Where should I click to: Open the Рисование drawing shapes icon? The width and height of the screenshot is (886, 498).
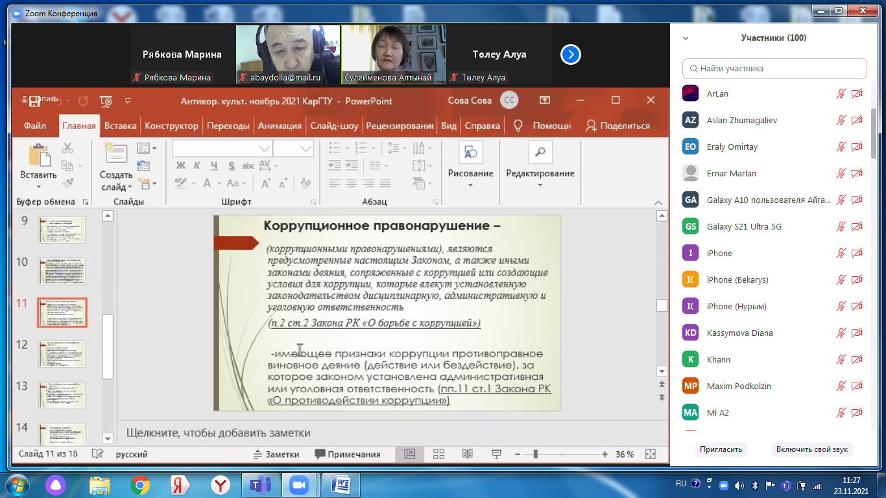(x=471, y=153)
